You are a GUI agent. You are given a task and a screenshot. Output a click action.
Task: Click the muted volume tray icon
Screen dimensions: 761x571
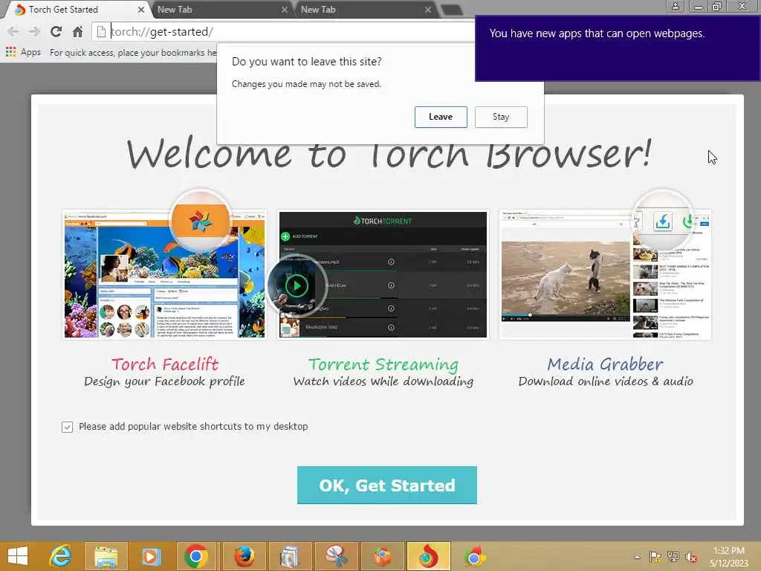pos(691,557)
